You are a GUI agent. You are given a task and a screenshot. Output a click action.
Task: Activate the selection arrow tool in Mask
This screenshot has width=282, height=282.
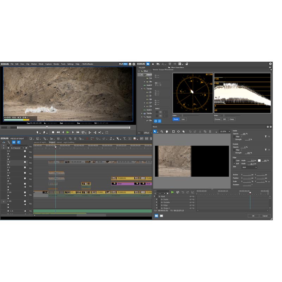155,131
